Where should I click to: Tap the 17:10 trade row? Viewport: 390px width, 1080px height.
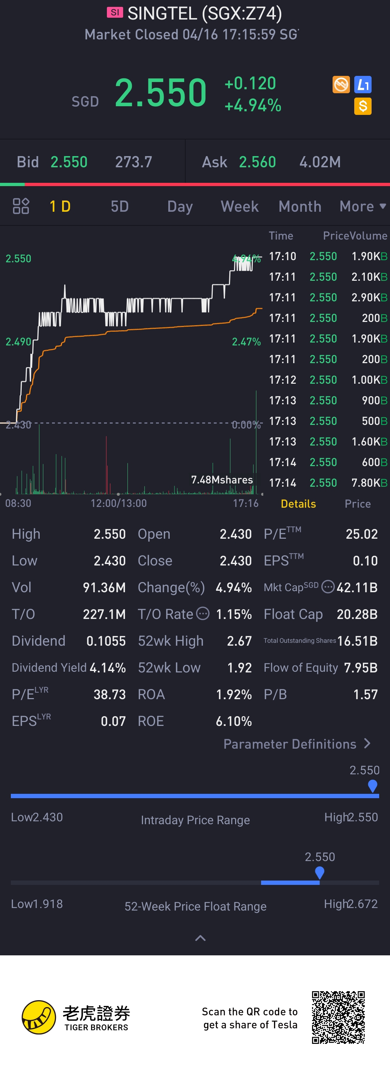click(328, 256)
